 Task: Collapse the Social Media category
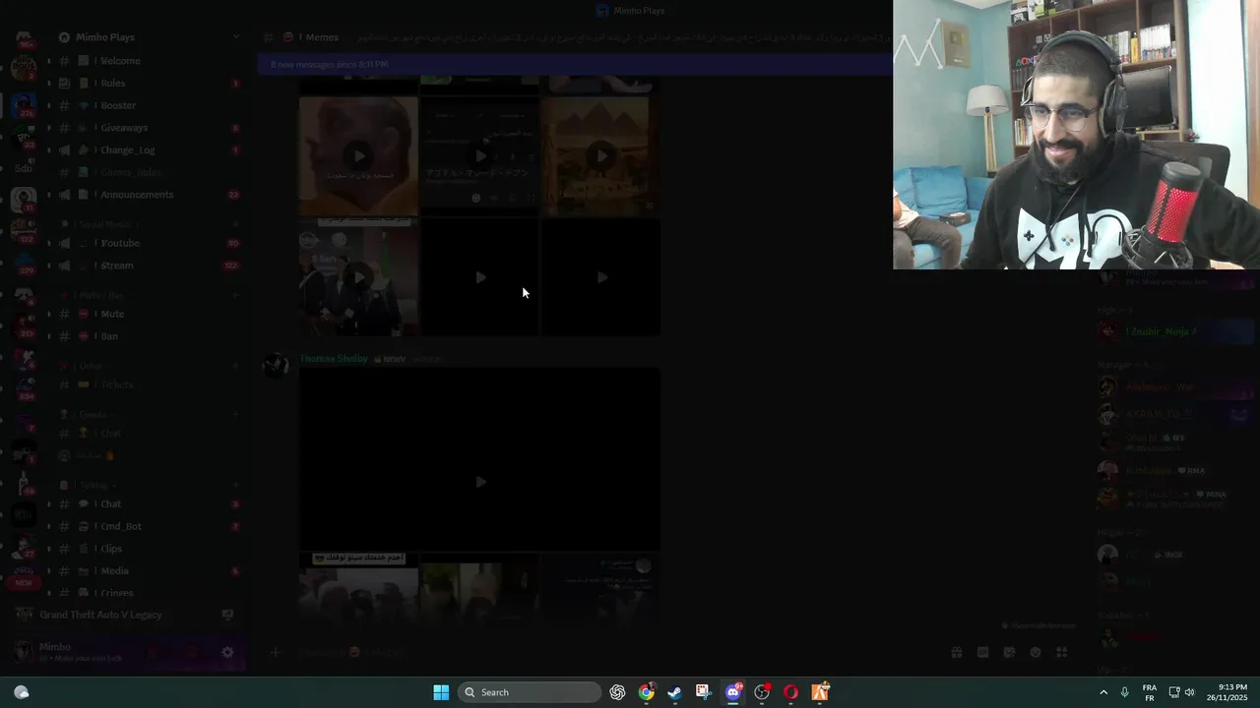pos(104,224)
